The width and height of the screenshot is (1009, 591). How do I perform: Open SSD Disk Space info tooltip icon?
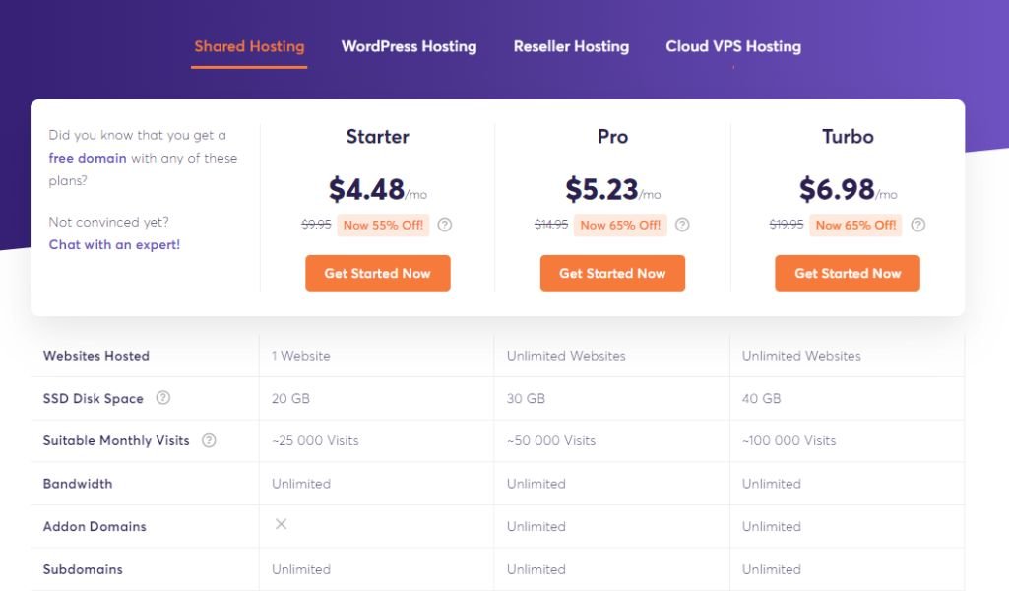click(x=163, y=398)
